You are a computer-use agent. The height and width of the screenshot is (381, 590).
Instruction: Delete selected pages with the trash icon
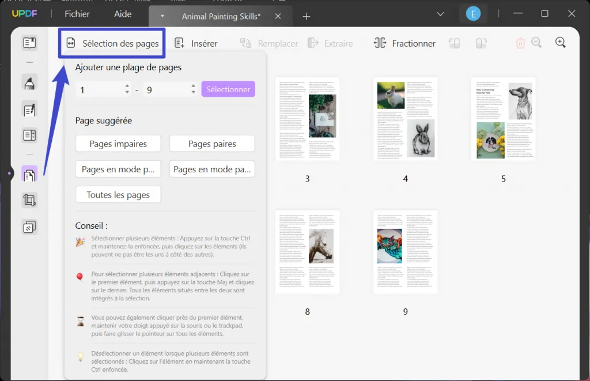(521, 42)
